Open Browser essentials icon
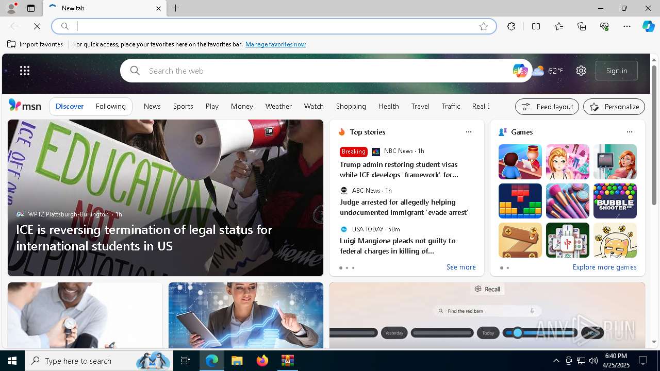 (604, 26)
